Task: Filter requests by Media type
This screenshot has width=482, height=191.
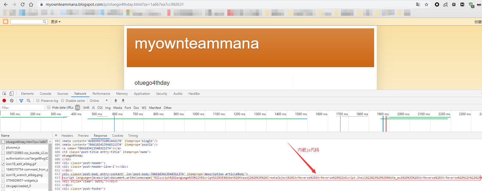Action: (x=118, y=108)
